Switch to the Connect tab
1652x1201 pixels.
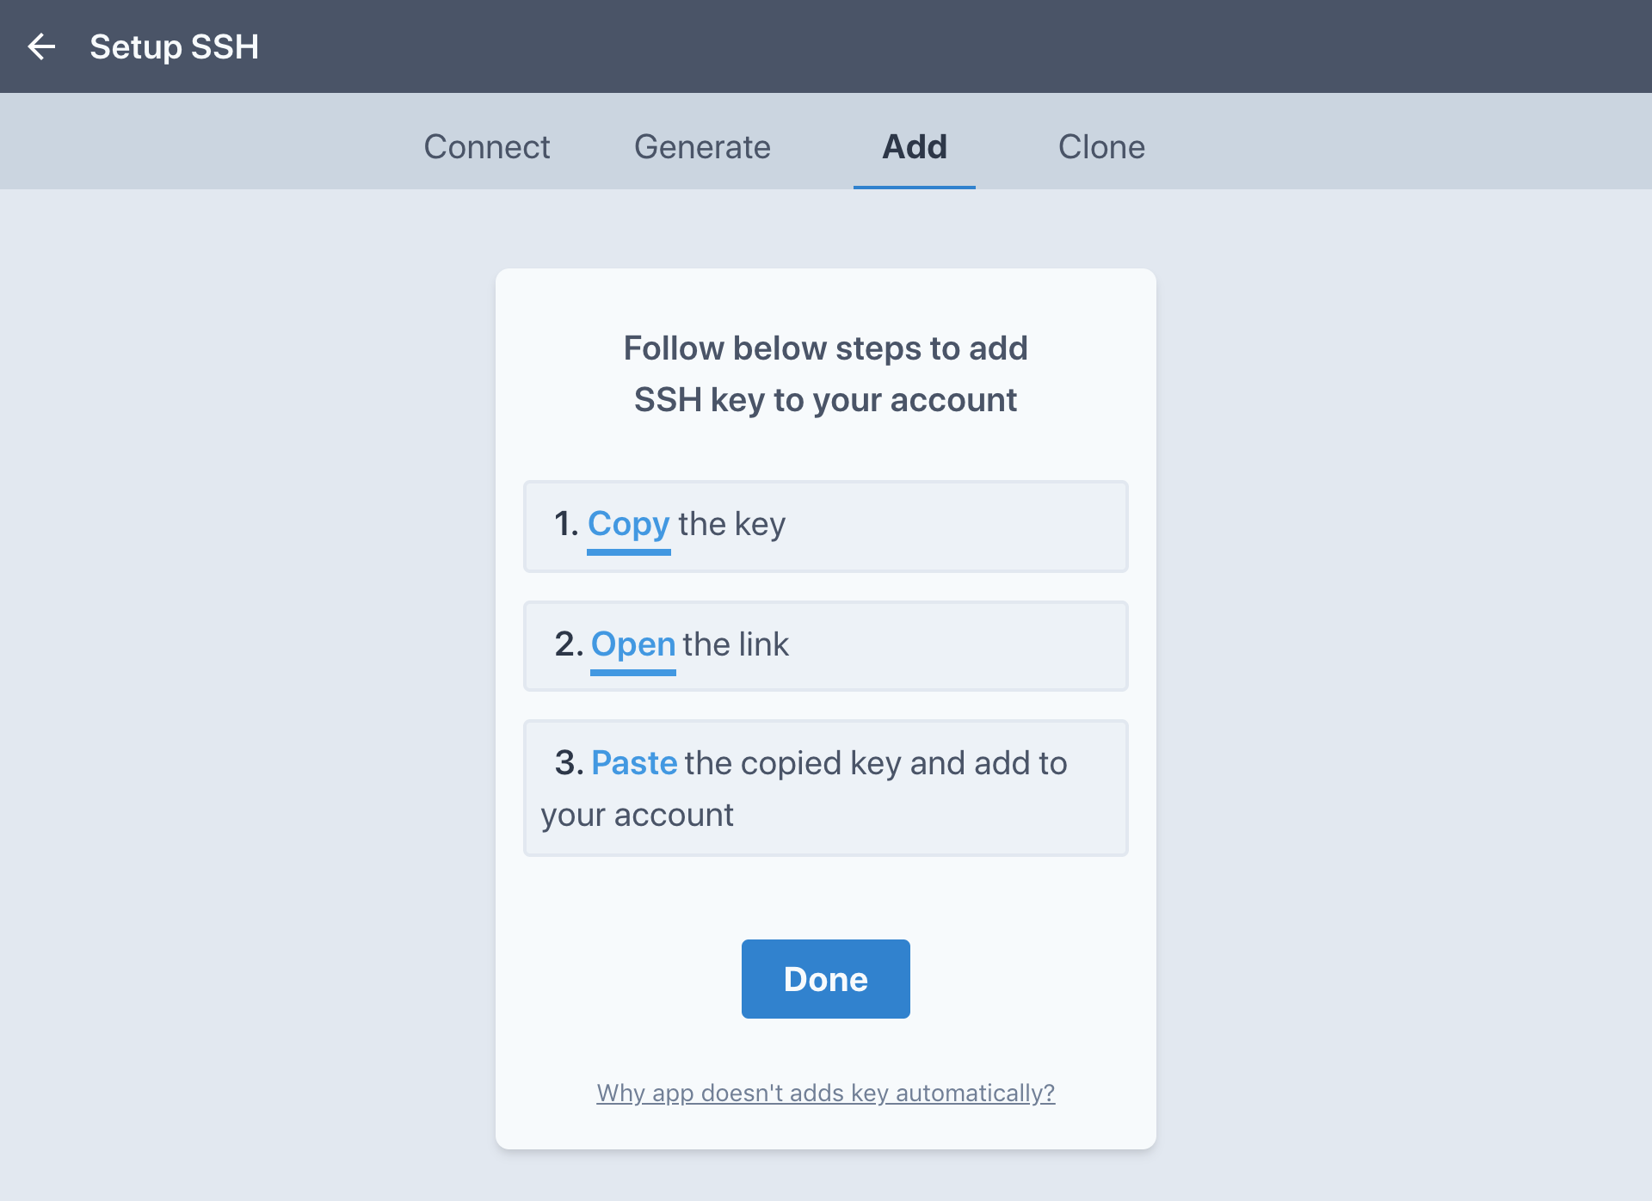point(487,147)
